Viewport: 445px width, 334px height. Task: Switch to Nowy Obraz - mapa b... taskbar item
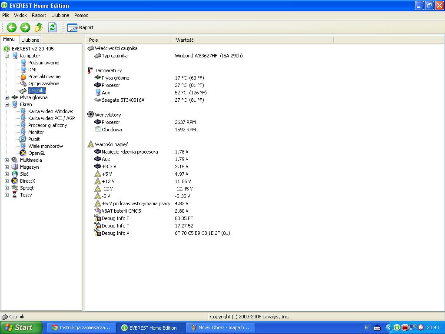click(x=221, y=328)
